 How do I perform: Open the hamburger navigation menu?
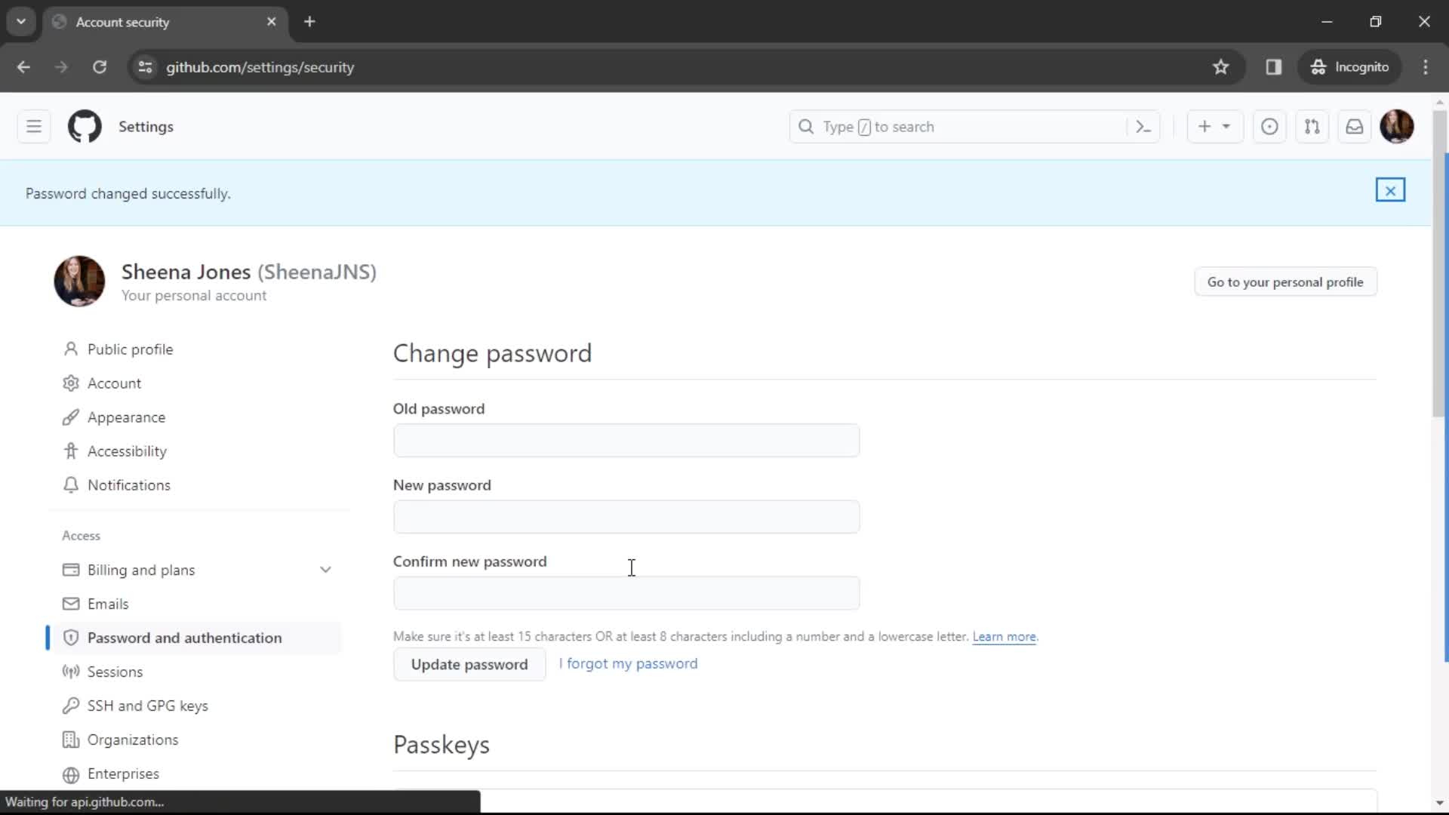34,127
